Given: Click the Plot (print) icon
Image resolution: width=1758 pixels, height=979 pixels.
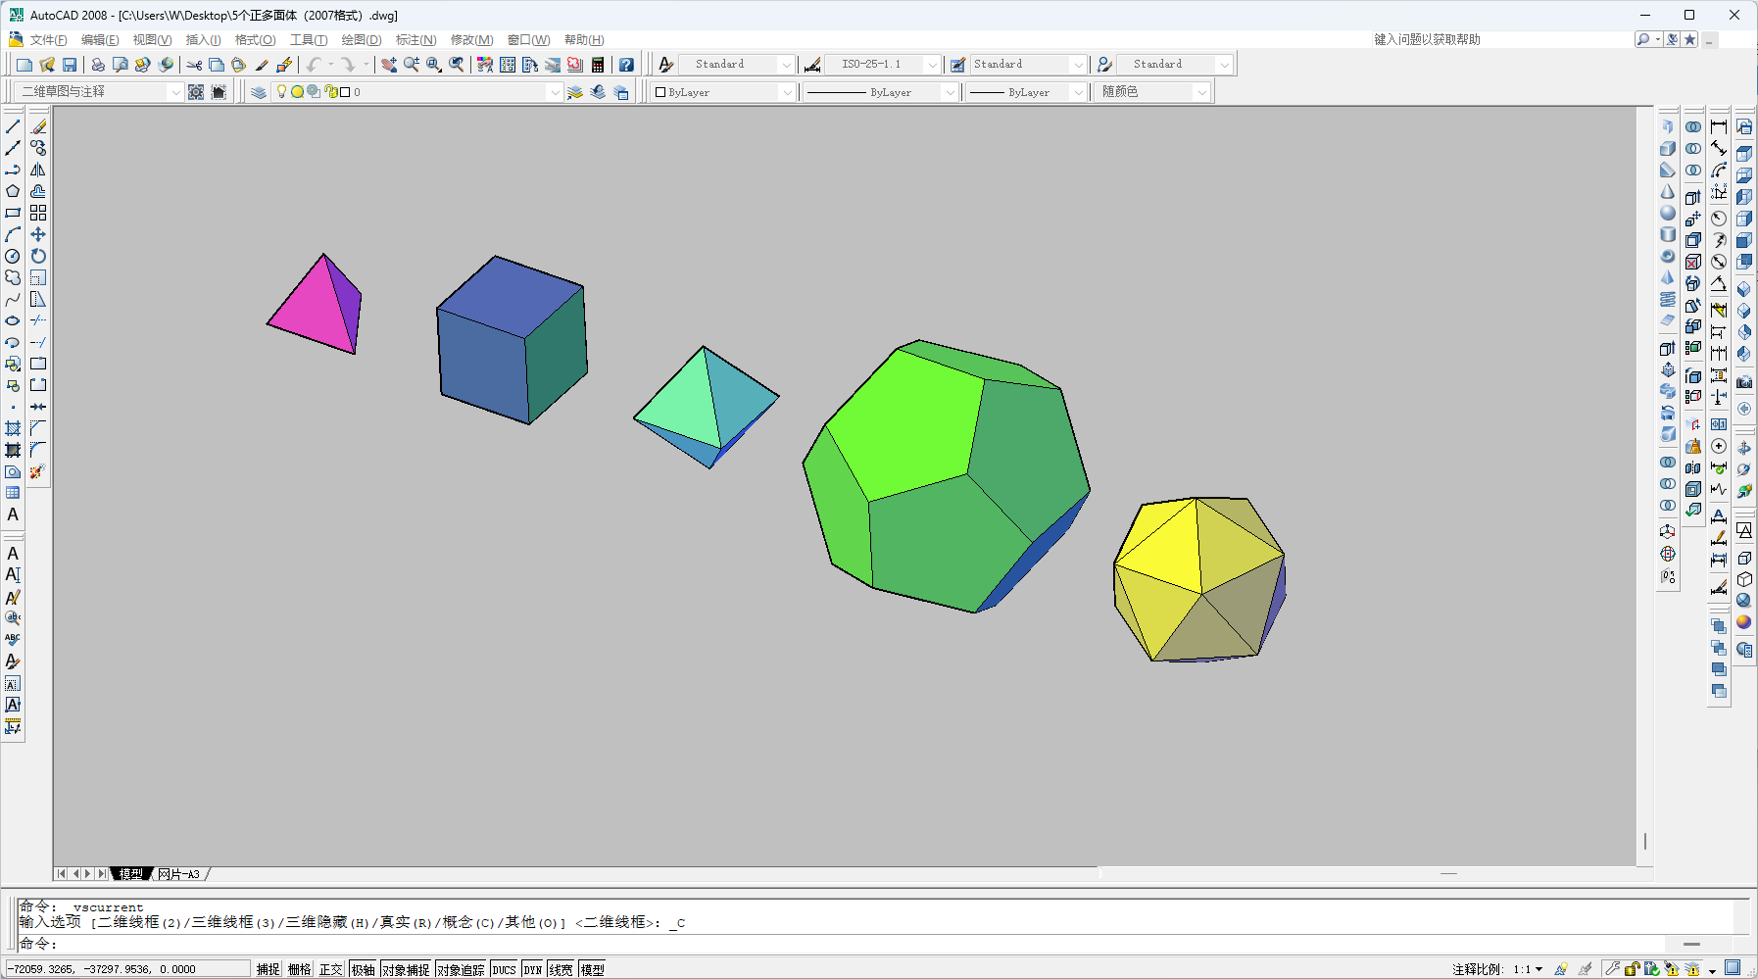Looking at the screenshot, I should coord(98,65).
